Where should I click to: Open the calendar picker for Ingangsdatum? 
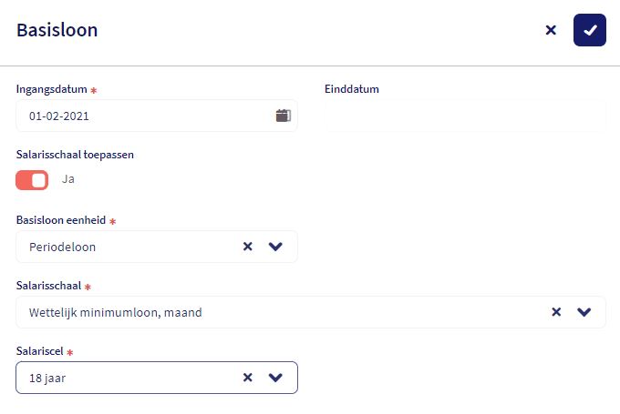pyautogui.click(x=283, y=116)
